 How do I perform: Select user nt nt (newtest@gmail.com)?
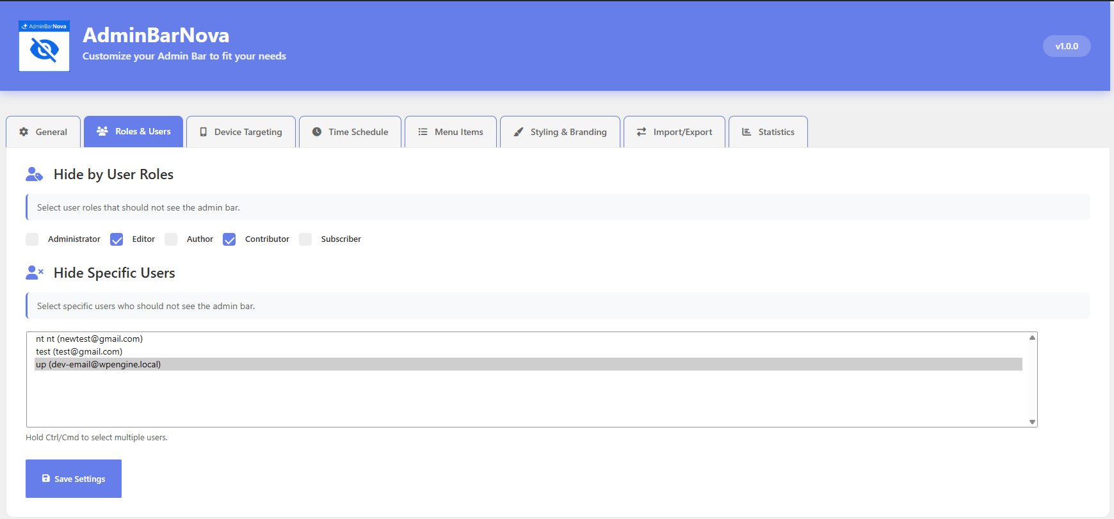[528, 339]
